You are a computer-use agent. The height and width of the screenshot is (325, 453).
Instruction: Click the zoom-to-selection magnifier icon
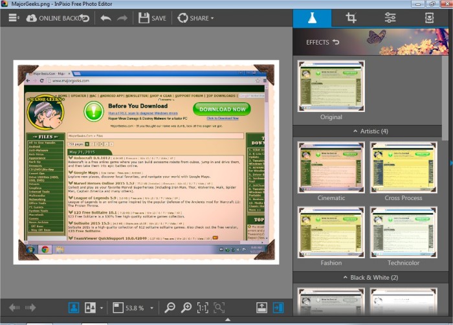click(x=219, y=308)
